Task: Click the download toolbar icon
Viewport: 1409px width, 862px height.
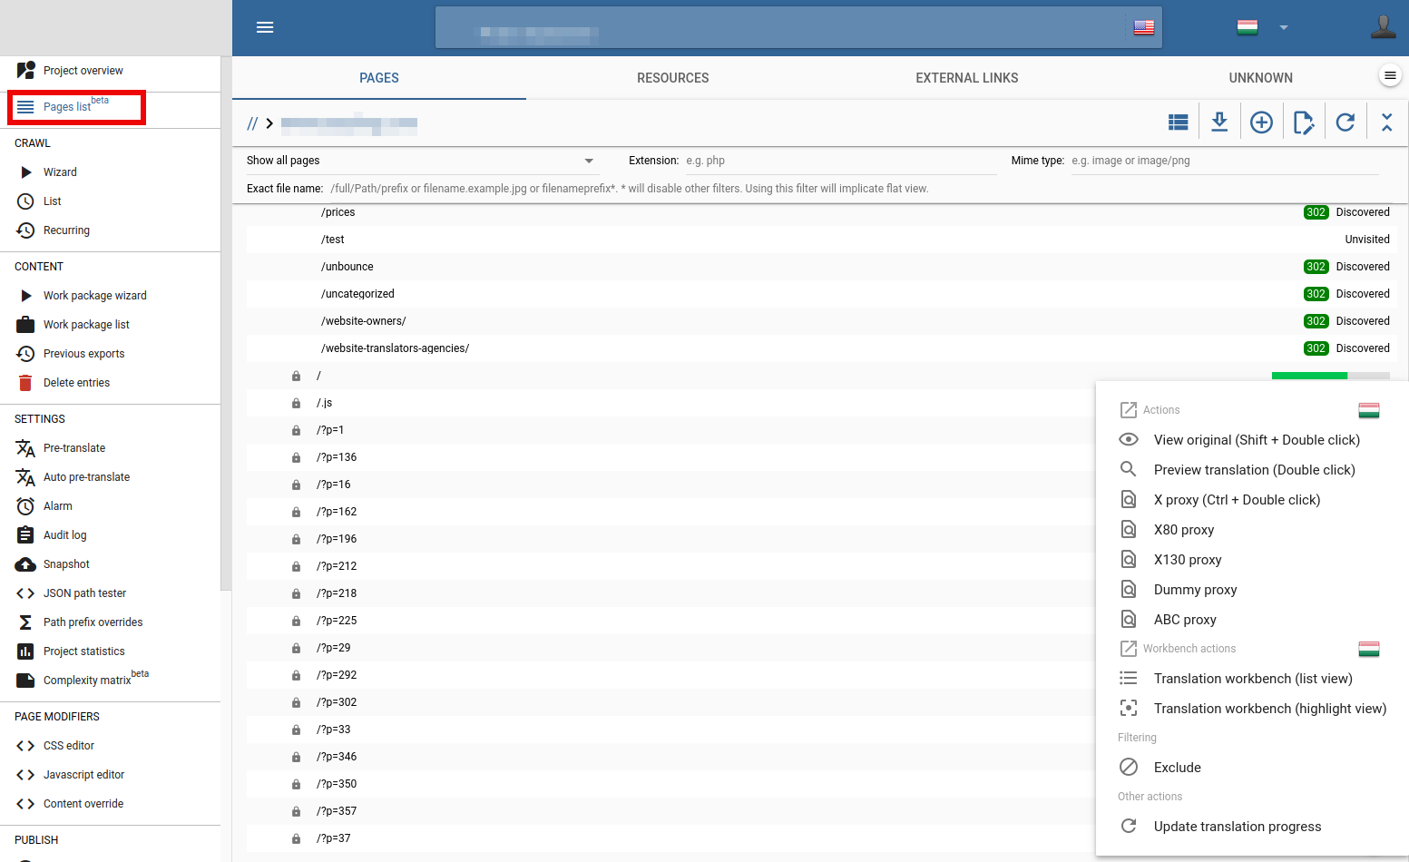Action: (x=1219, y=122)
